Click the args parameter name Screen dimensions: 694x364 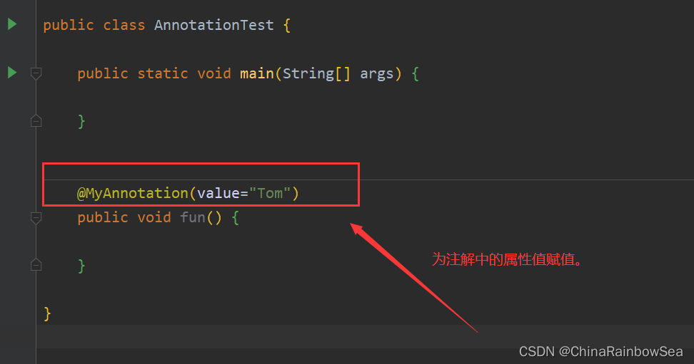pos(377,73)
